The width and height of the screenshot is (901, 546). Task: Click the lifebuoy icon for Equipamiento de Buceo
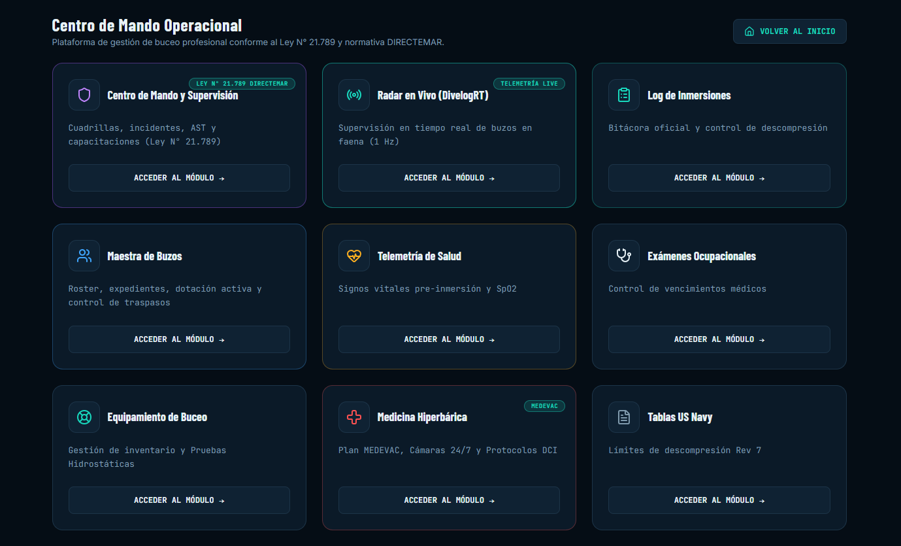pos(84,417)
